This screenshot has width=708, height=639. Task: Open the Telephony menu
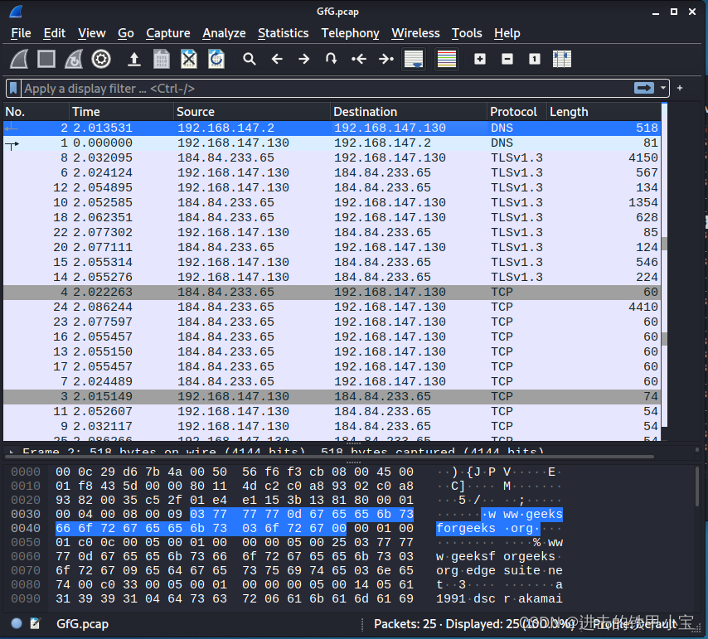350,33
